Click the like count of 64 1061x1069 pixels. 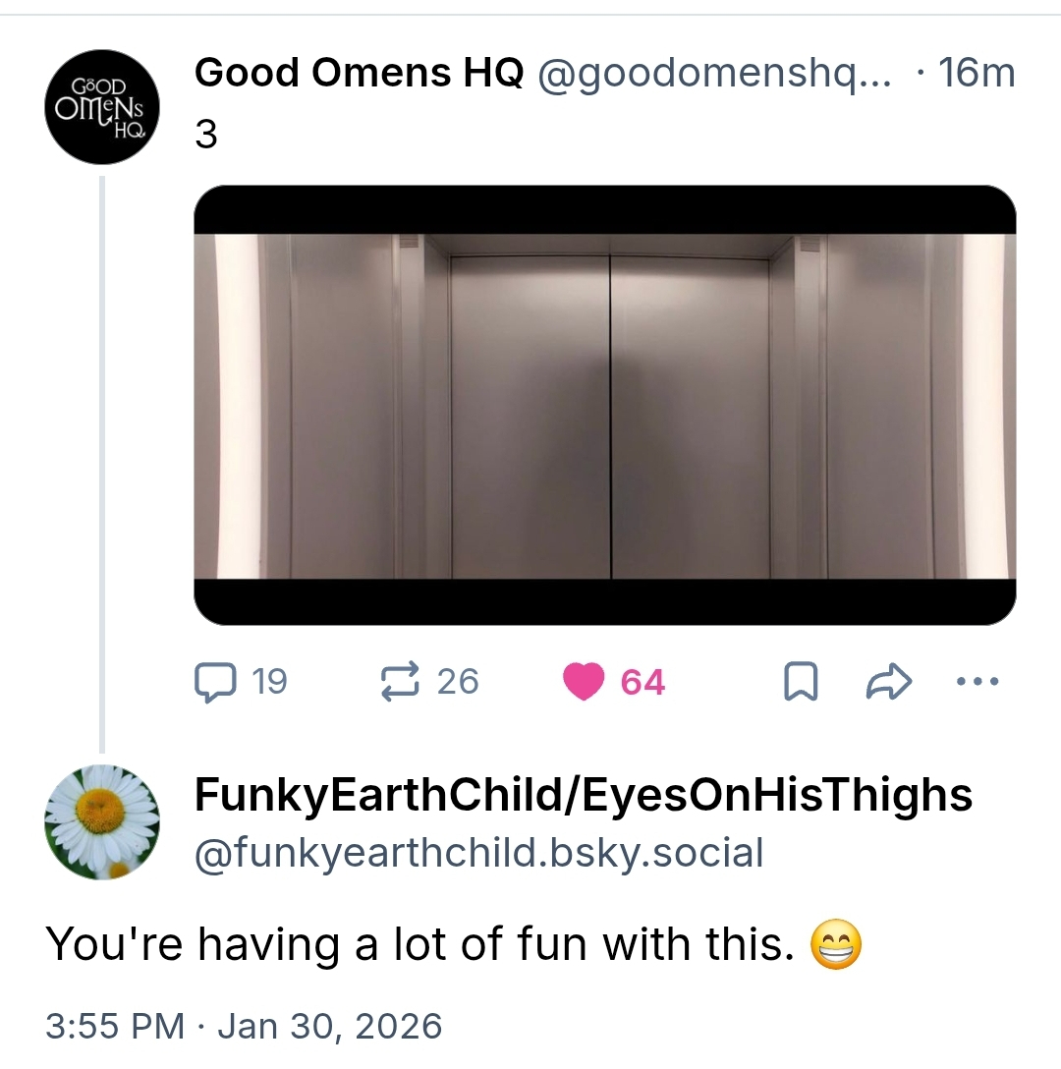click(x=643, y=682)
